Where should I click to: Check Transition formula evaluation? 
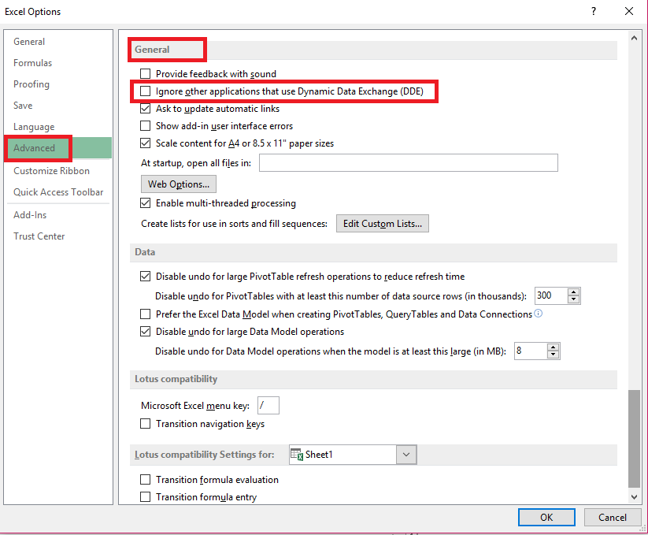(x=145, y=480)
